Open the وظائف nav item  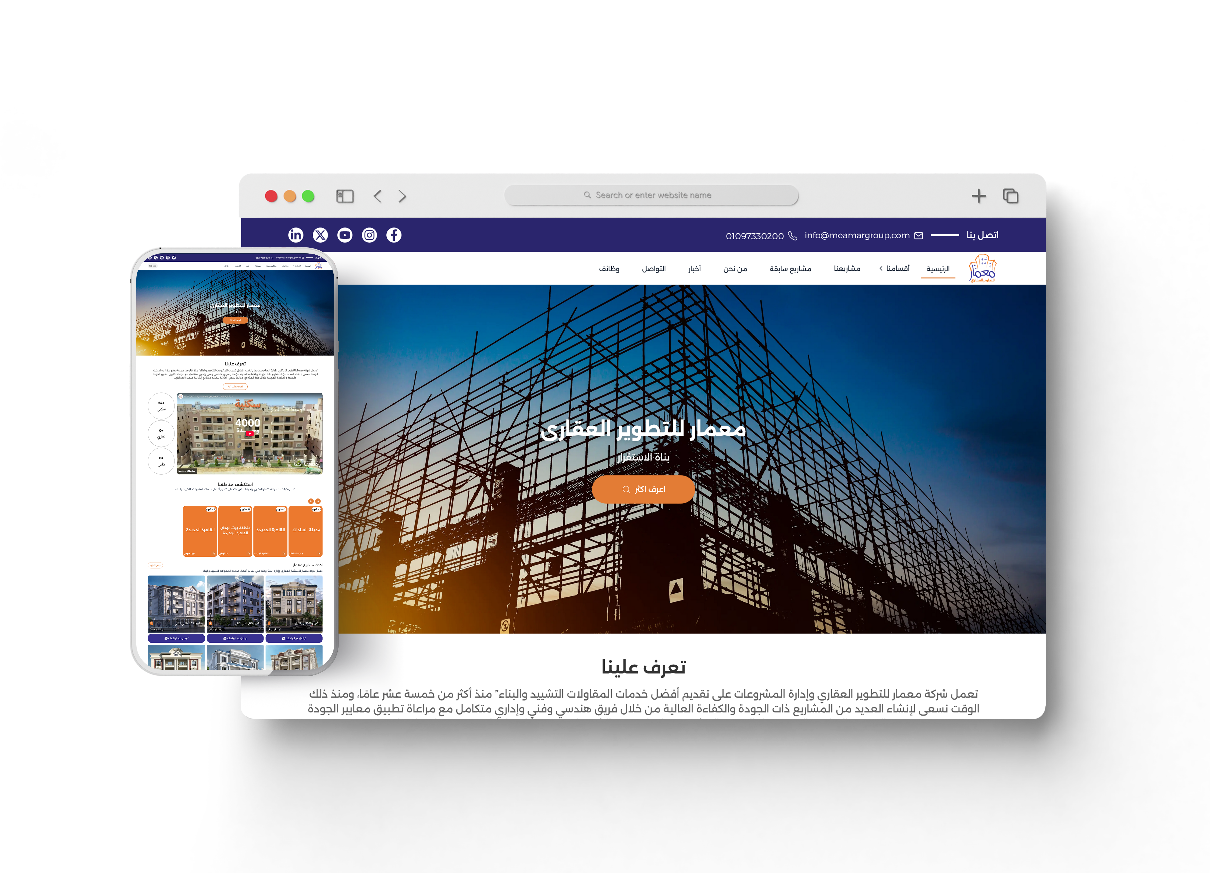[609, 269]
